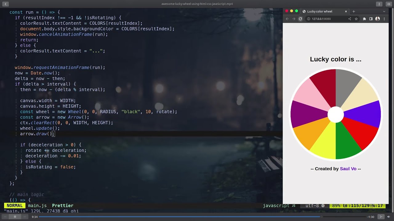394x221 pixels.
Task: Pause the video playback
Action: tap(15, 217)
